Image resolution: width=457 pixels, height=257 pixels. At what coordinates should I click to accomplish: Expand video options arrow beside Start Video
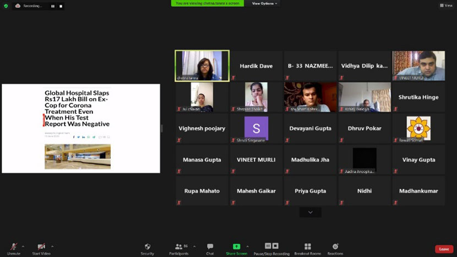coord(52,246)
